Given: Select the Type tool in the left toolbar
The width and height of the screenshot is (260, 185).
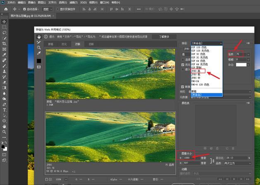Looking at the screenshot, I should pos(4,110).
